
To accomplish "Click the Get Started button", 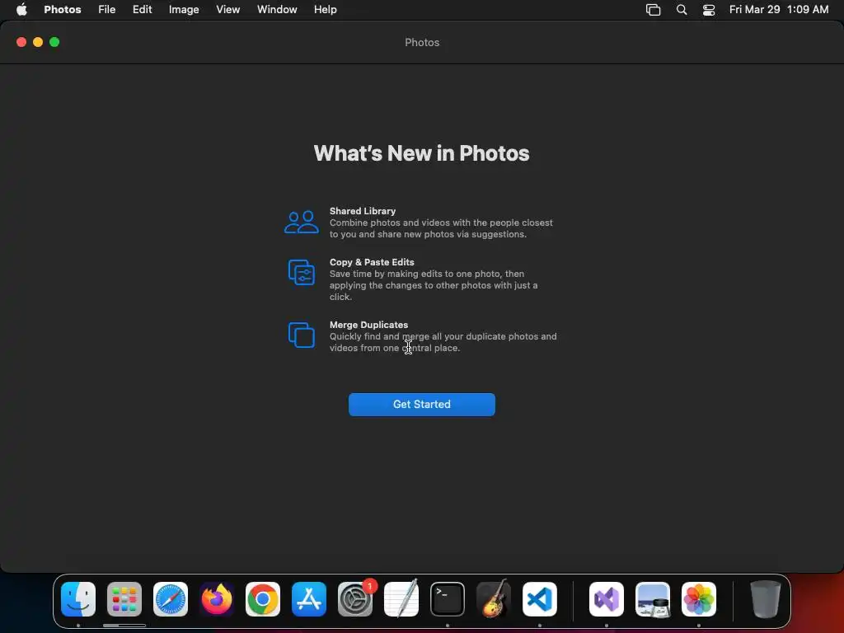I will coord(421,404).
